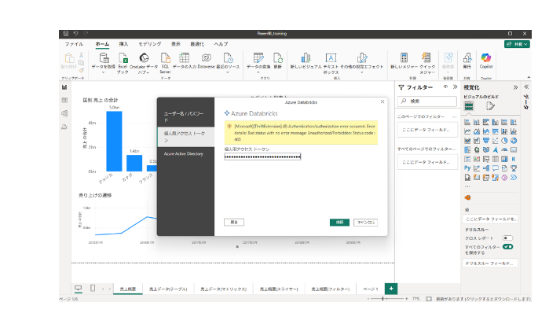Click the テキスト ボックス ribbon icon
Viewport: 560px width, 328px height.
pyautogui.click(x=331, y=58)
